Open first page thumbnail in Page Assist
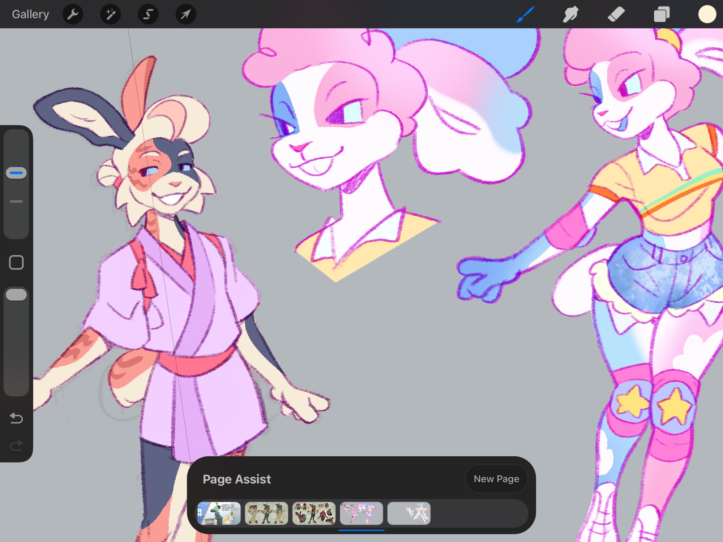Image resolution: width=723 pixels, height=542 pixels. [219, 513]
